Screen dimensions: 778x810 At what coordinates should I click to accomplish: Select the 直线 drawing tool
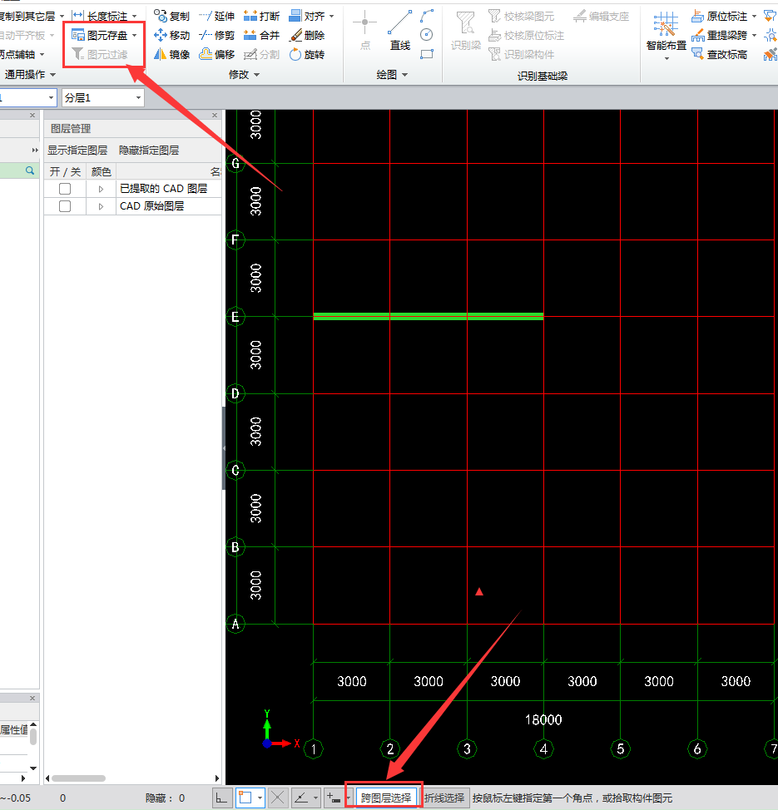(400, 30)
